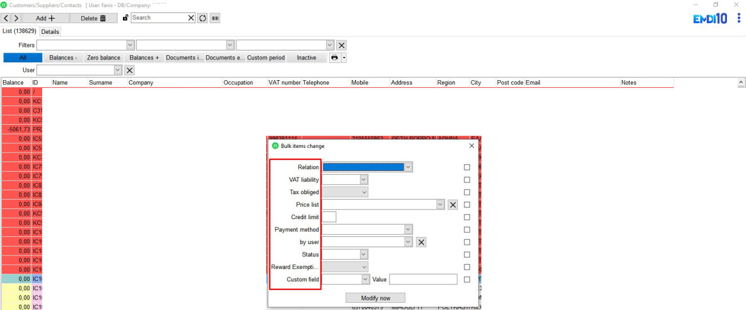The height and width of the screenshot is (310, 746).
Task: Sort by the Company column header
Action: click(x=174, y=83)
